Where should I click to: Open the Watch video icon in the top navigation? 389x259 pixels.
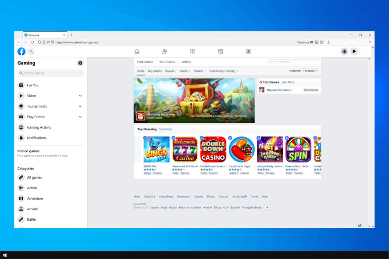[192, 51]
